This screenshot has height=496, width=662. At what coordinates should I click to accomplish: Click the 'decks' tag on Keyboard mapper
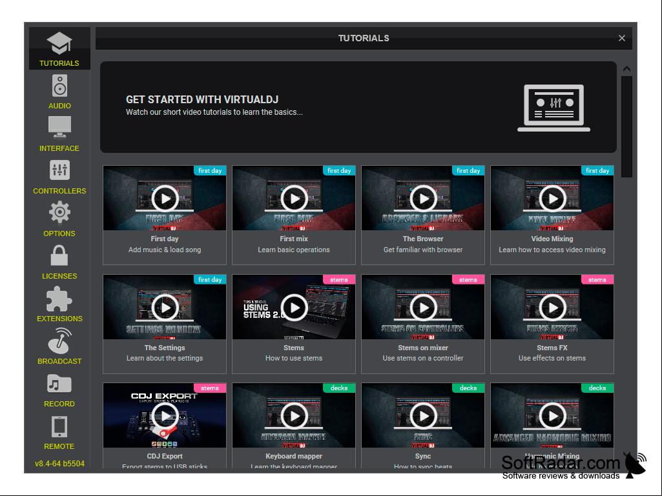click(x=339, y=388)
